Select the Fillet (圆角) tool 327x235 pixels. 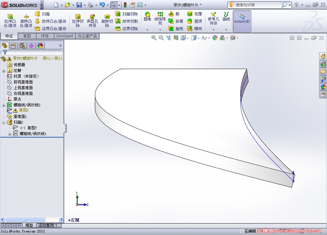point(147,17)
